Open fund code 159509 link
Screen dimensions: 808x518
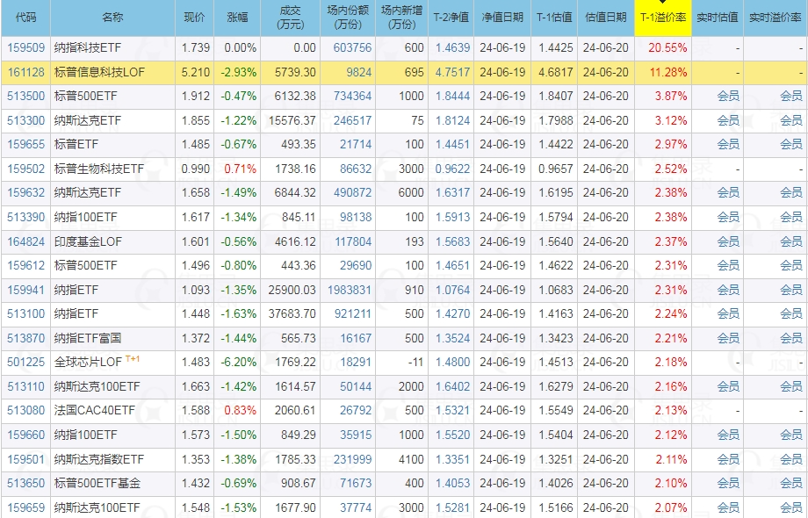pos(25,48)
